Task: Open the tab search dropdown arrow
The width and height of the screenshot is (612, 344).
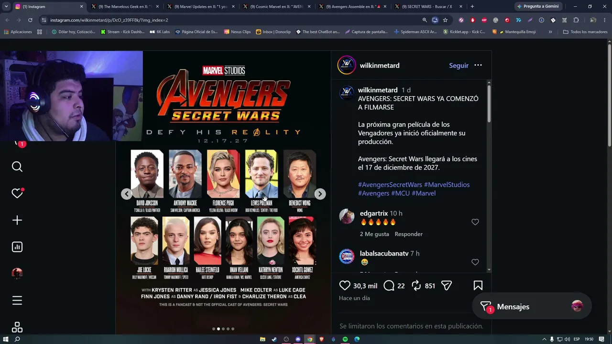Action: [6, 7]
